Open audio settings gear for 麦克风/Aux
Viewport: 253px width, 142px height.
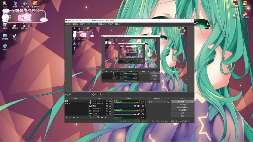coord(143,106)
